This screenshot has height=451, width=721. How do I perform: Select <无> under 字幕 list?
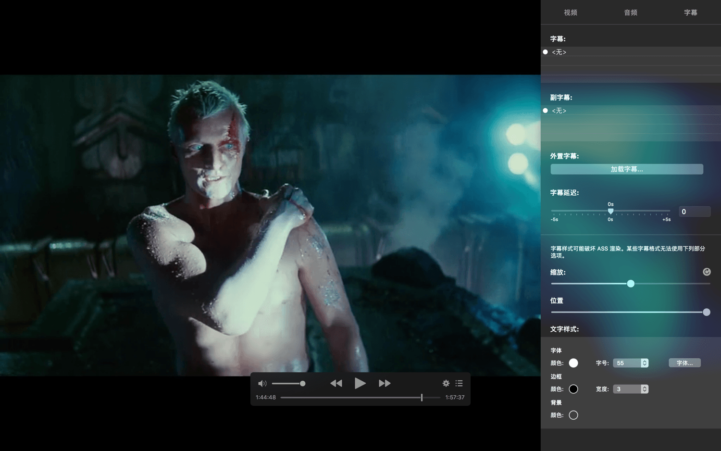(x=631, y=52)
